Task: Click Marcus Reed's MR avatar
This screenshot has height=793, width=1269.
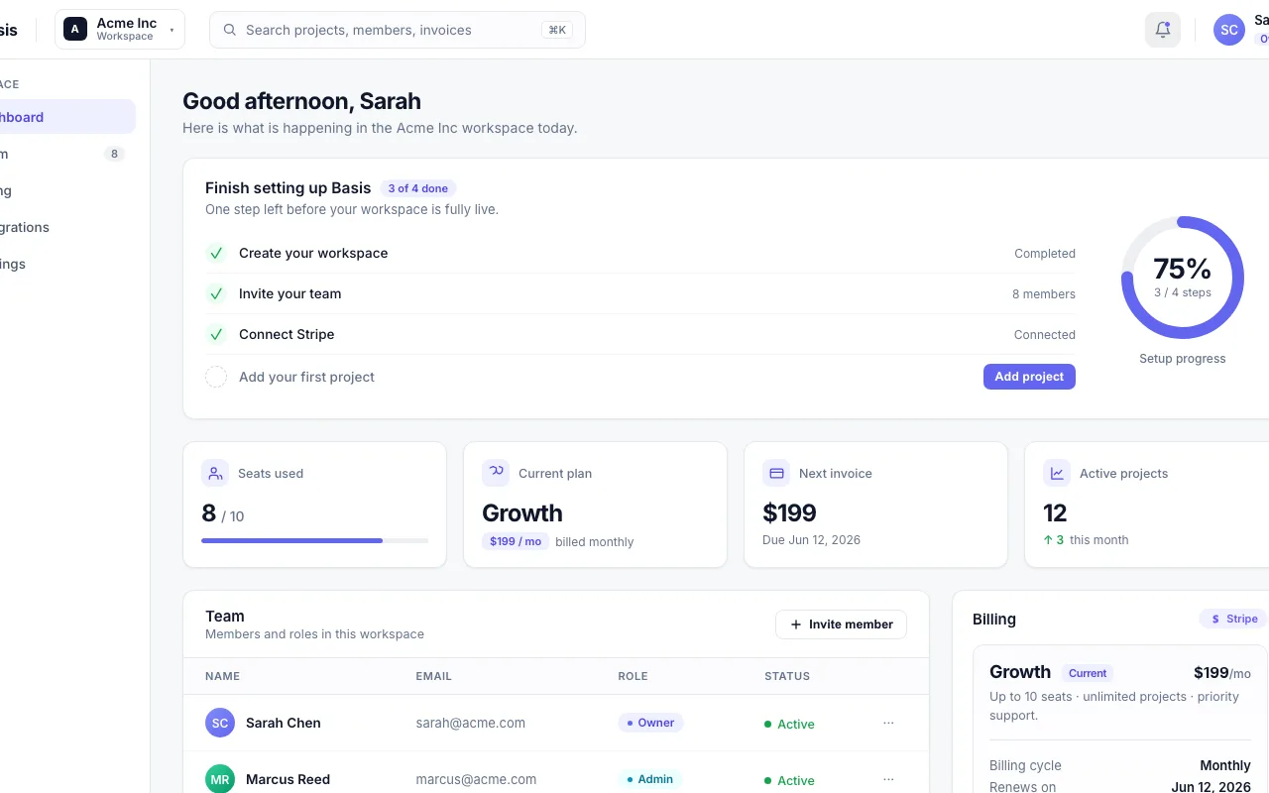Action: click(x=220, y=779)
